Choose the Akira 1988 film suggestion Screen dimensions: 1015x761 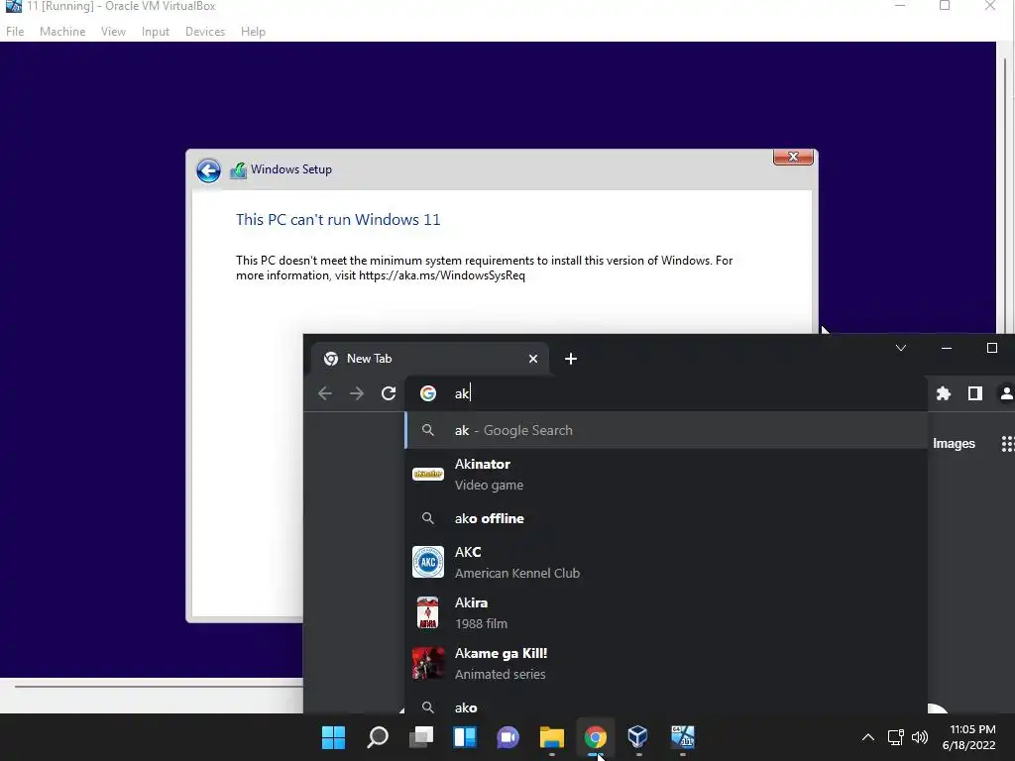666,612
